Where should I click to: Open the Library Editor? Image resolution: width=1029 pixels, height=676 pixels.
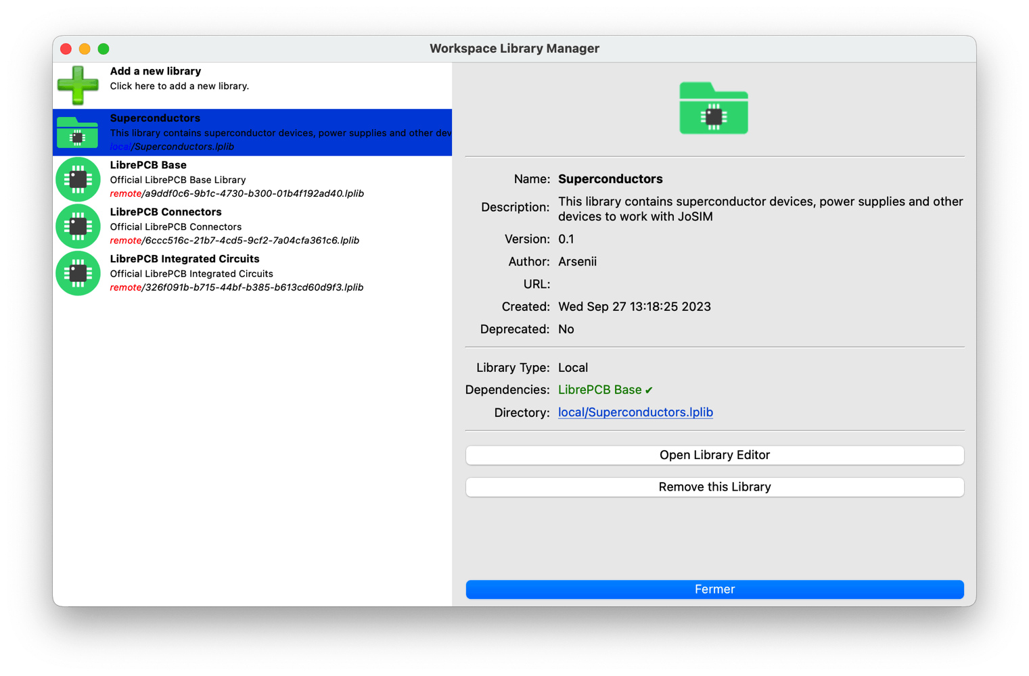[714, 455]
